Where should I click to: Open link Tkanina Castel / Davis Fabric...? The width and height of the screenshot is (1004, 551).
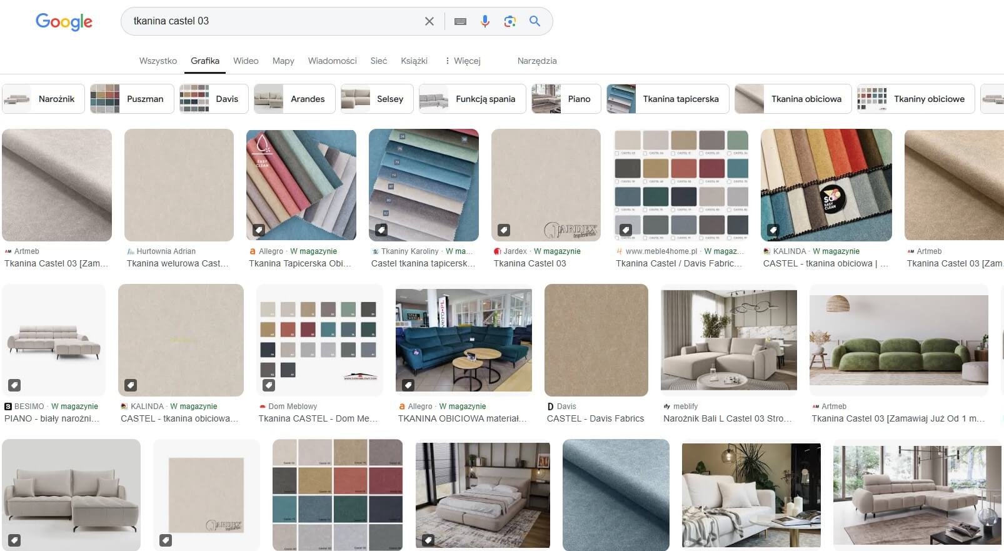point(679,263)
